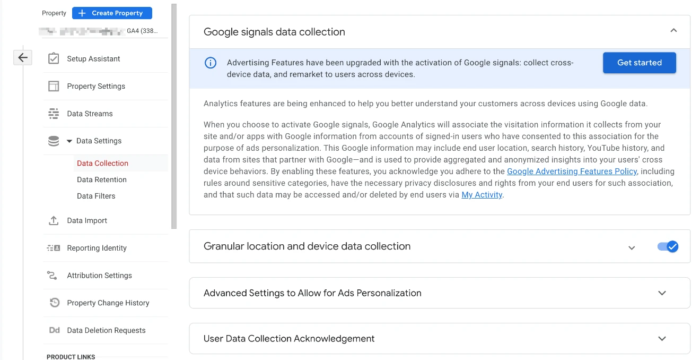Click the Create Property button
This screenshot has height=360, width=700.
point(112,13)
